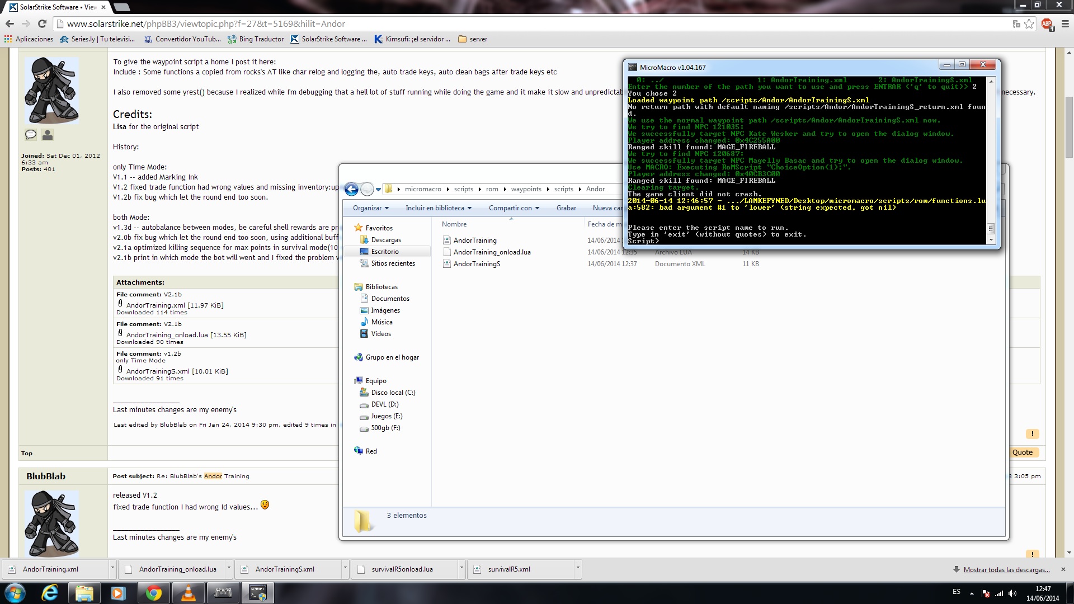Image resolution: width=1074 pixels, height=604 pixels.
Task: Select the Escritorio folder in sidebar
Action: [385, 252]
